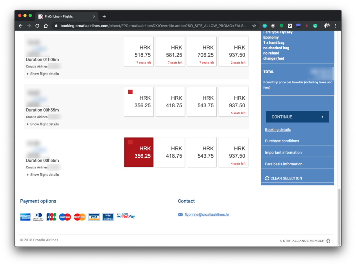Open a new browser tab

coord(104,16)
